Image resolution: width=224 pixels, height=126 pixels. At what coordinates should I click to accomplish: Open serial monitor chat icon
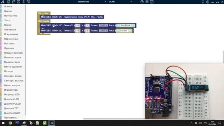[147, 2]
